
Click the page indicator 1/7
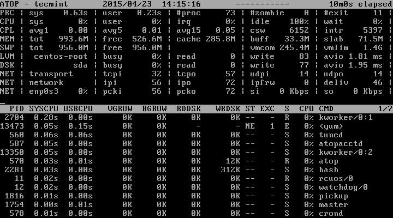(x=385, y=109)
